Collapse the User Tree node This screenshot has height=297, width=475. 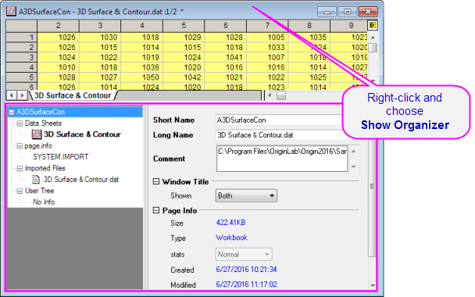click(x=20, y=191)
